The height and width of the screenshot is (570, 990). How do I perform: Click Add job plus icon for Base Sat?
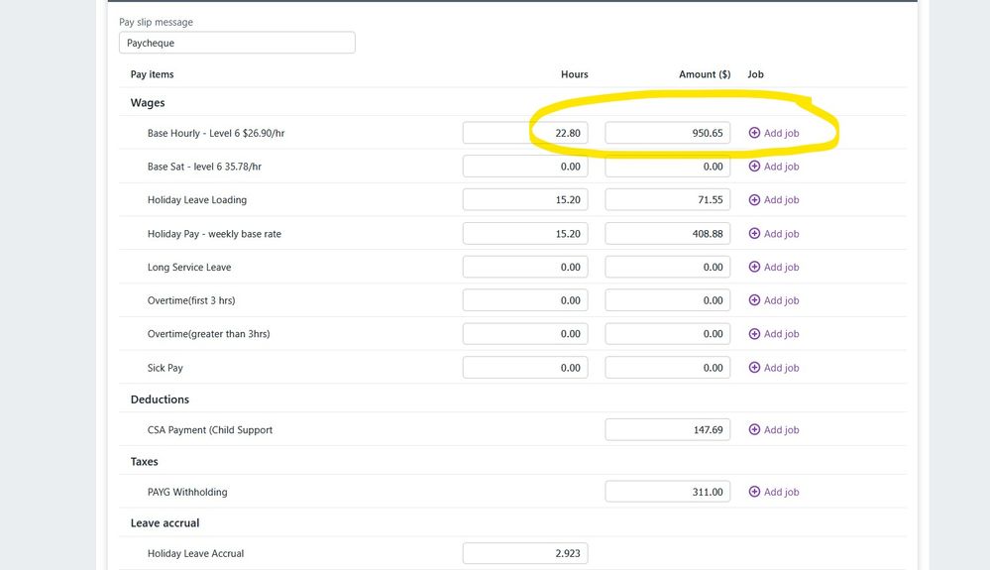coord(754,167)
